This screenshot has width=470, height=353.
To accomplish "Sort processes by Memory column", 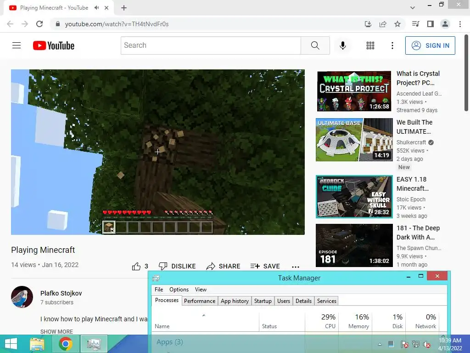I will pyautogui.click(x=355, y=321).
